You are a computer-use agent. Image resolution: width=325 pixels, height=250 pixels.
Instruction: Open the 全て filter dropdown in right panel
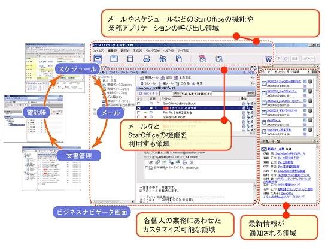(272, 72)
